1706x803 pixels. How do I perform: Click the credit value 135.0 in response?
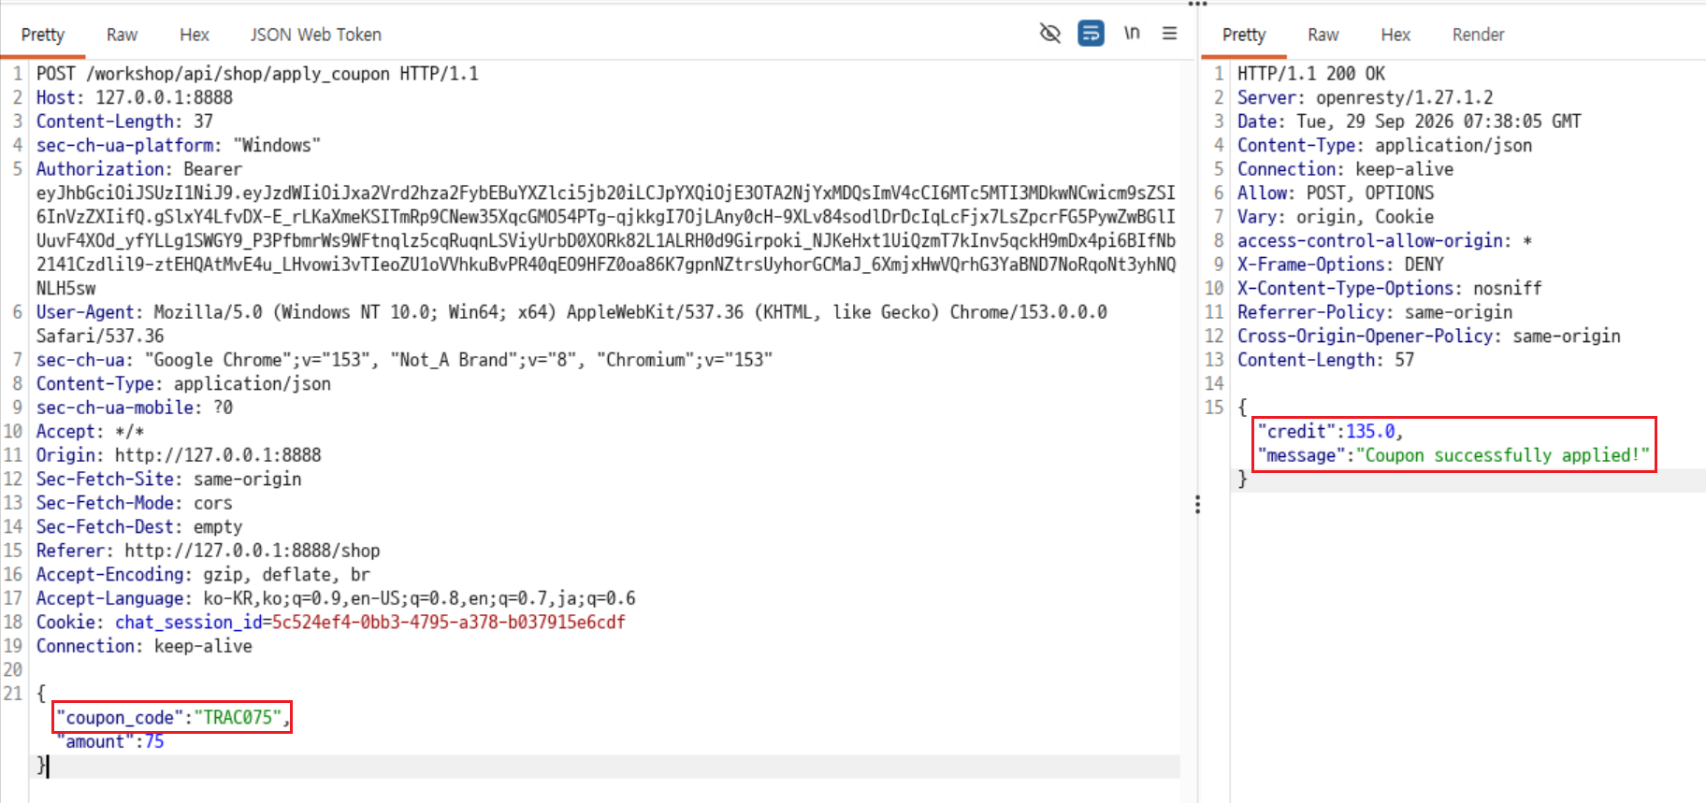point(1370,431)
